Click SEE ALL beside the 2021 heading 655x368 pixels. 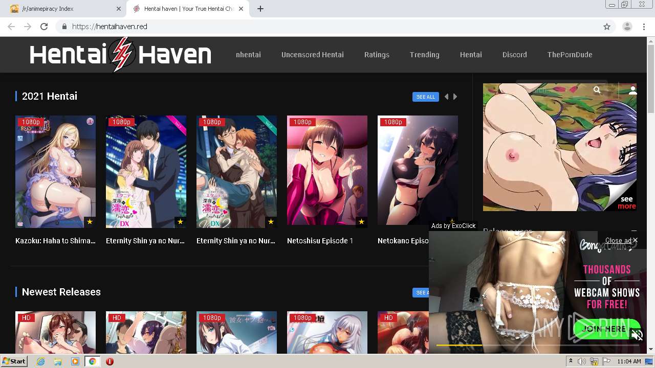[x=426, y=97]
